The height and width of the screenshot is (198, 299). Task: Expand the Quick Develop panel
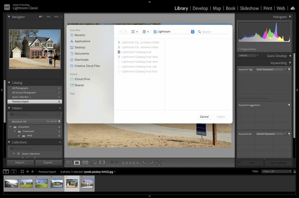(x=290, y=56)
